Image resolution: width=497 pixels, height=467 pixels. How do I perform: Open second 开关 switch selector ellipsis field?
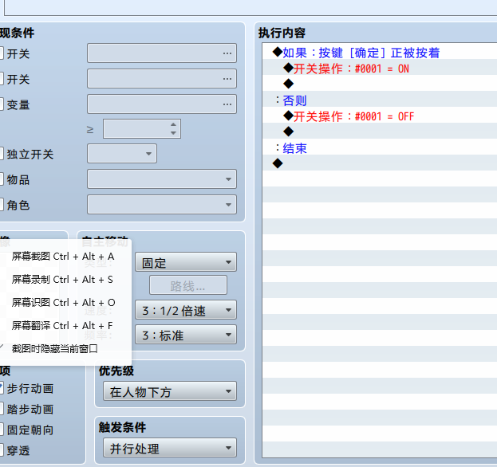tap(162, 79)
